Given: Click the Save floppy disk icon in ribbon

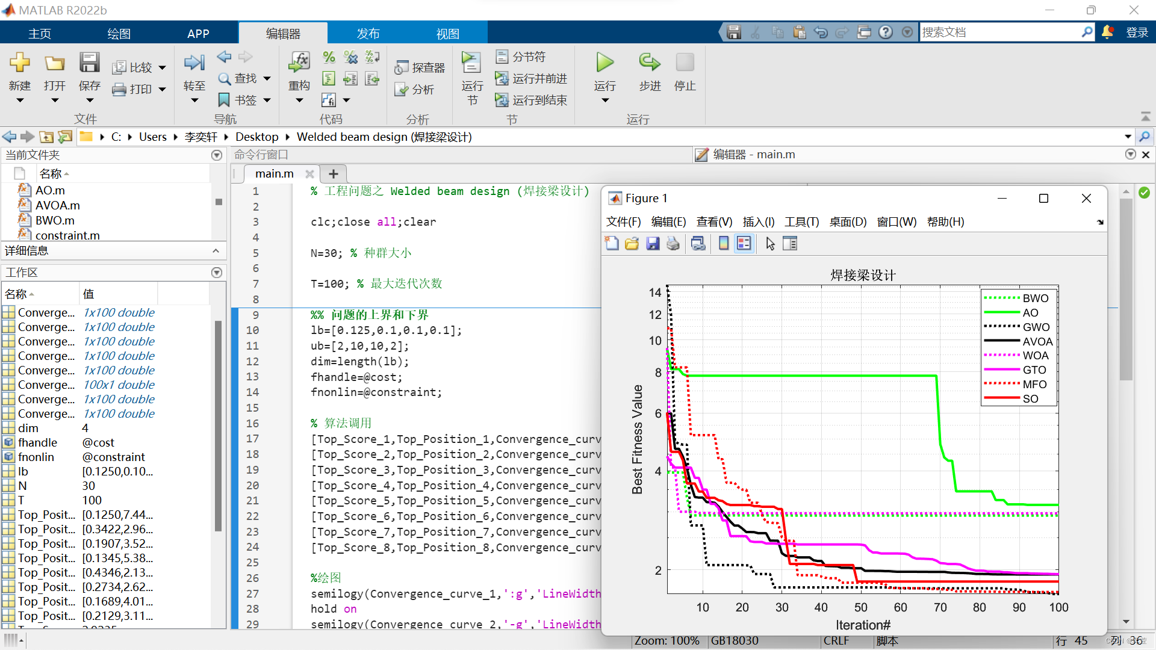Looking at the screenshot, I should pyautogui.click(x=89, y=63).
